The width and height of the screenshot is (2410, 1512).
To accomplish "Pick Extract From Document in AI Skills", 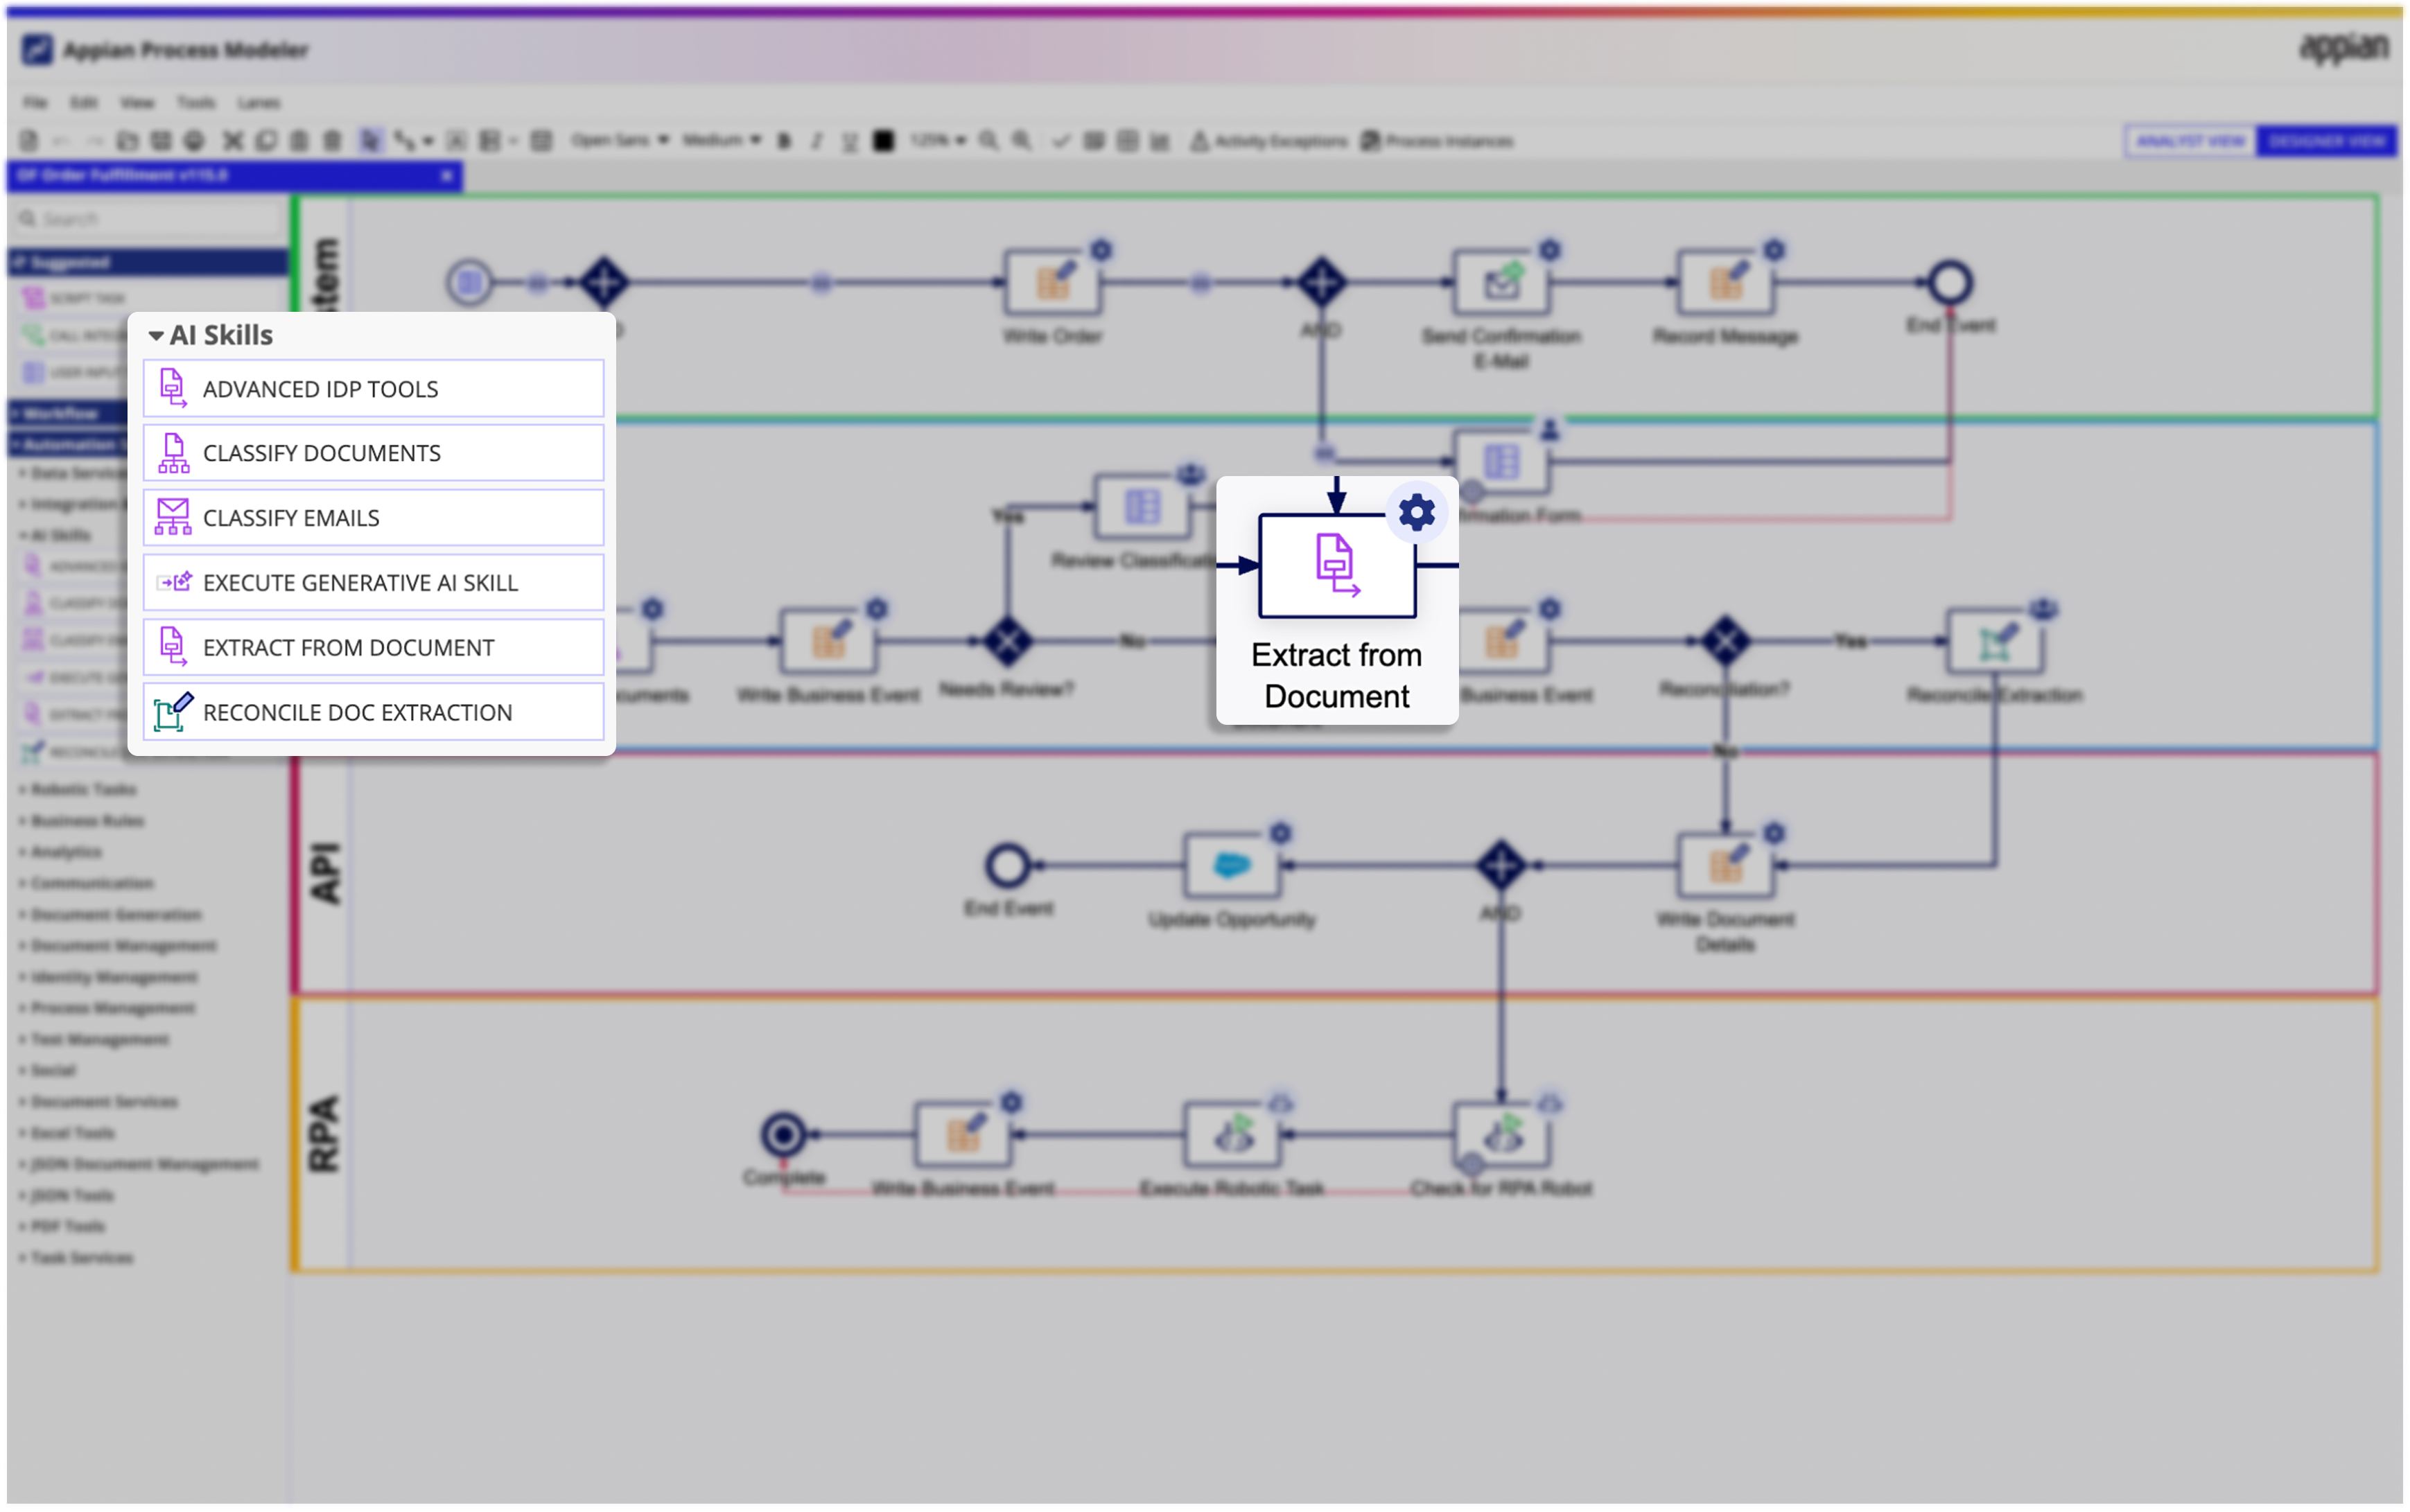I will (373, 647).
